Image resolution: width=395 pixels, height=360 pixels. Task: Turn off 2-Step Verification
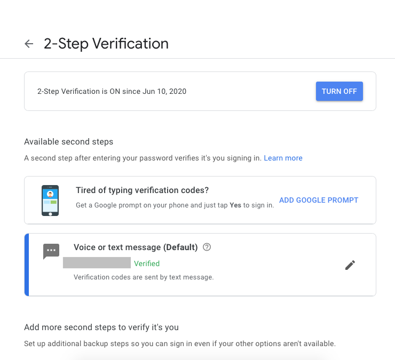point(339,91)
